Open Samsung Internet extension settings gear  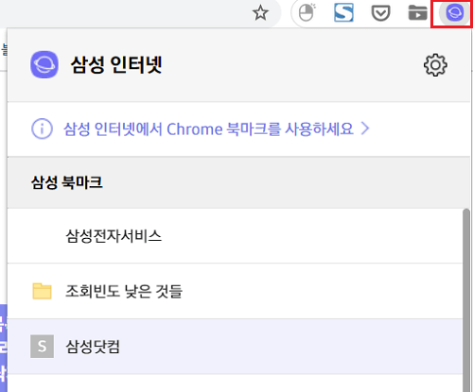coord(435,65)
